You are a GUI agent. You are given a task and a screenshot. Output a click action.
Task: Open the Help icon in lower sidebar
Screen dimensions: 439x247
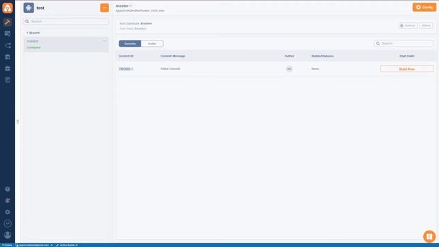[x=8, y=189]
